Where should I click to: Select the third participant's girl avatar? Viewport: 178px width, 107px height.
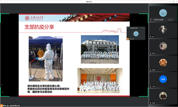point(163,46)
